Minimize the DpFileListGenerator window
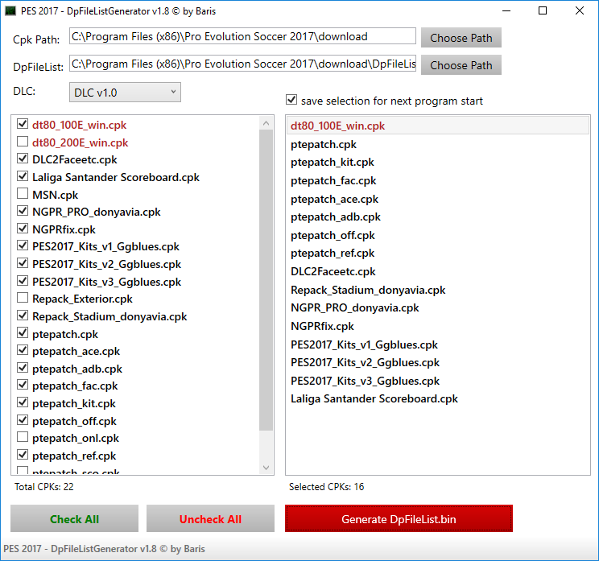The height and width of the screenshot is (561, 599). 506,10
